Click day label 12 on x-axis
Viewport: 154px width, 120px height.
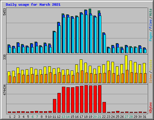coord(59,117)
